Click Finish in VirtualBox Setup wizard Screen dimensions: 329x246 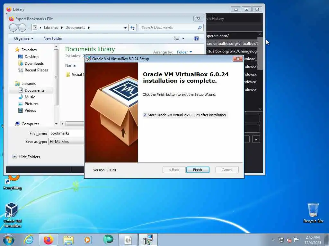(198, 170)
